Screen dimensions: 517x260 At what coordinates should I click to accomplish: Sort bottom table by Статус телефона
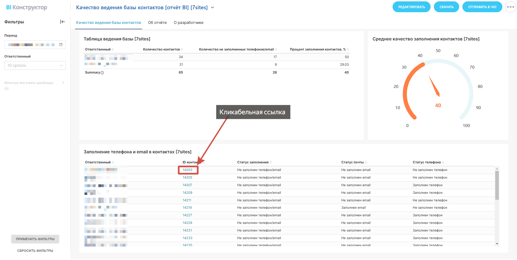tap(443, 162)
